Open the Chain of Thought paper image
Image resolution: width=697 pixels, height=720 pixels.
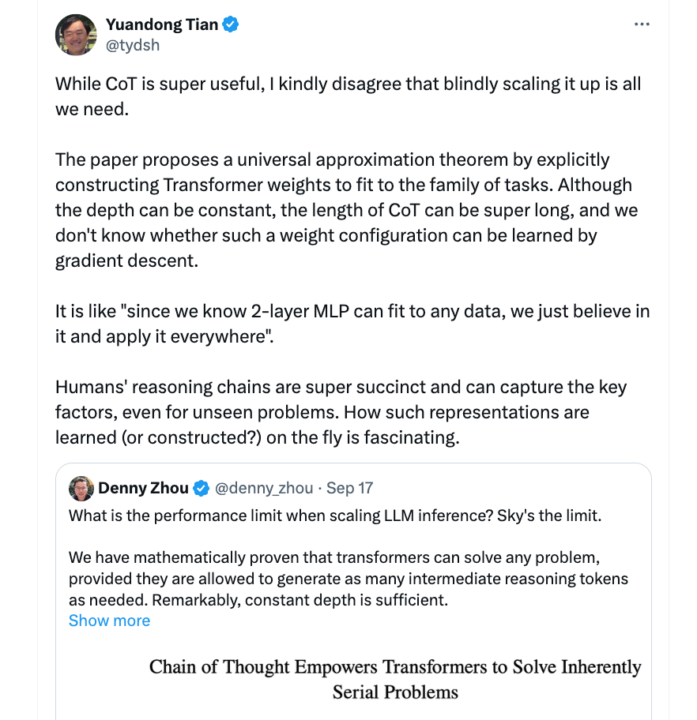point(395,679)
